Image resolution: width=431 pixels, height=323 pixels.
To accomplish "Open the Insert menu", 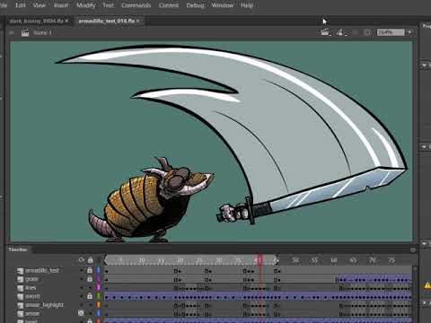I will [61, 5].
